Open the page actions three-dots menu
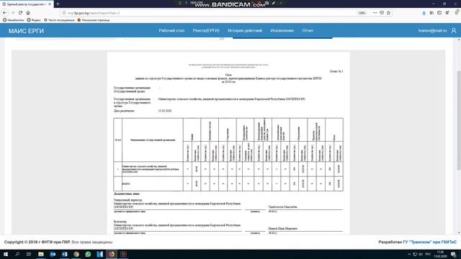The image size is (461, 259). pos(375,13)
